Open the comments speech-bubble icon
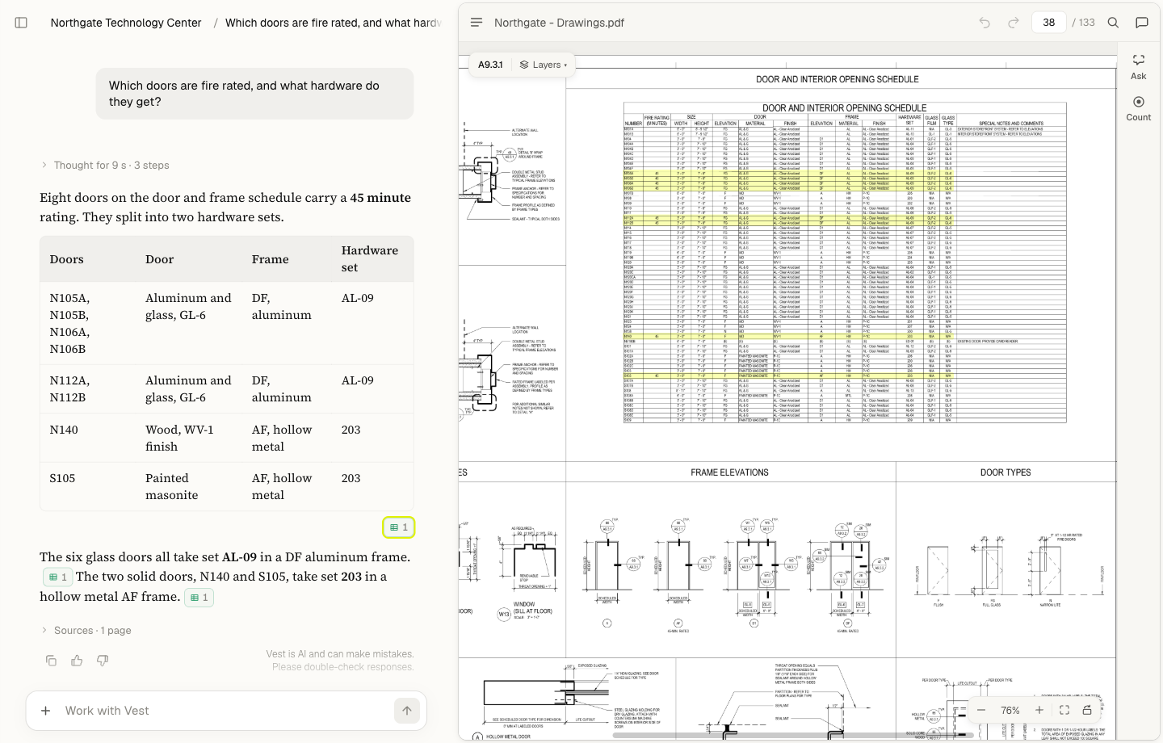 coord(1142,23)
